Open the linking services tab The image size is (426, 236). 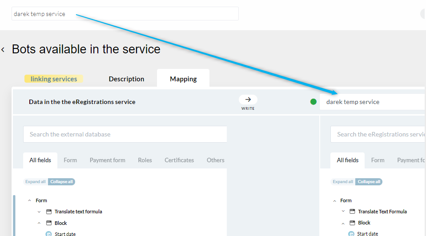pyautogui.click(x=54, y=79)
